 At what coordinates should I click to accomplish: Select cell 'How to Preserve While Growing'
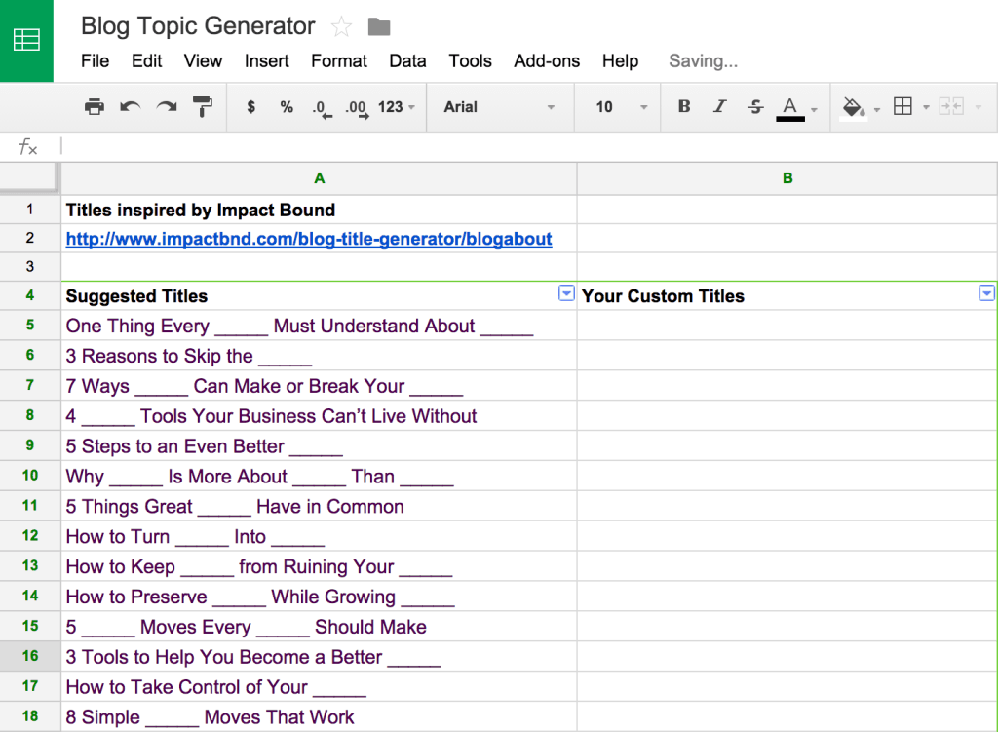pyautogui.click(x=319, y=597)
